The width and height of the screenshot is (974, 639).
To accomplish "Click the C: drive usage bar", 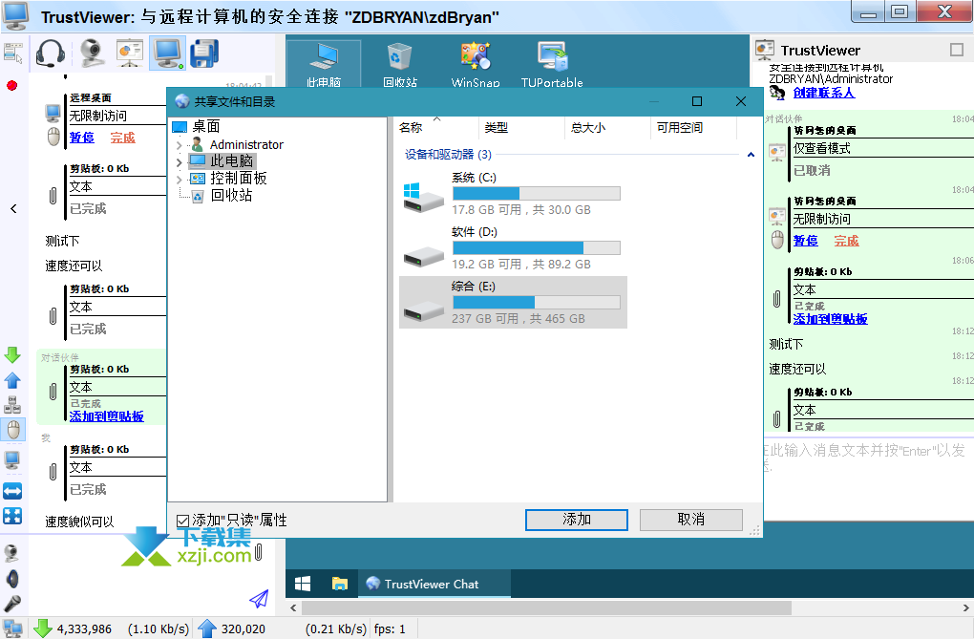I will [537, 193].
